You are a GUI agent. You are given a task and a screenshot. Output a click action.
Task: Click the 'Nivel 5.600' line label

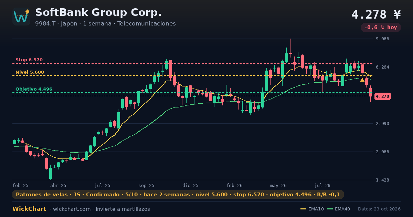[x=30, y=72]
